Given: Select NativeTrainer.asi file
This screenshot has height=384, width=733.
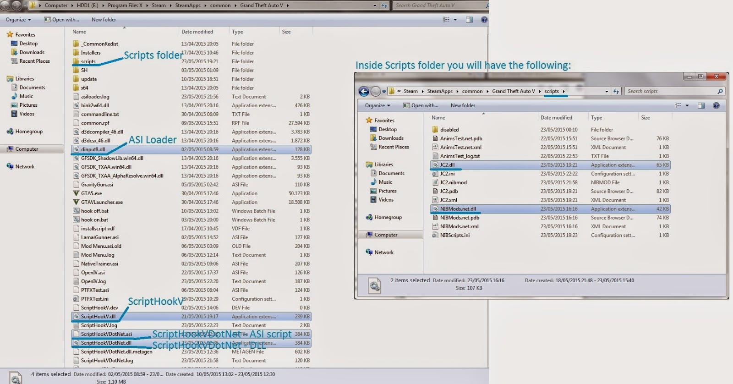Looking at the screenshot, I should (99, 264).
